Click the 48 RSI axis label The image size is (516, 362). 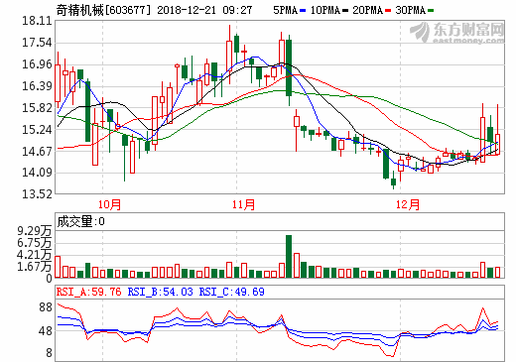(46, 331)
